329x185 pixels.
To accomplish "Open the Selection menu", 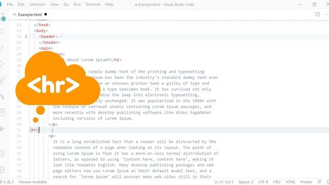I will coord(37,5).
